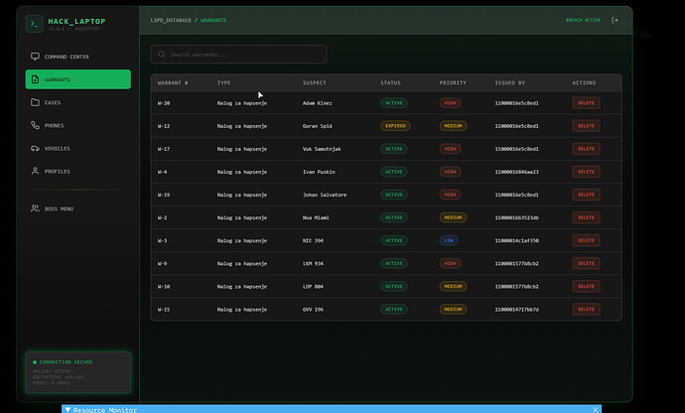Focus the Search warrants input field
The image size is (685, 413).
pos(238,55)
